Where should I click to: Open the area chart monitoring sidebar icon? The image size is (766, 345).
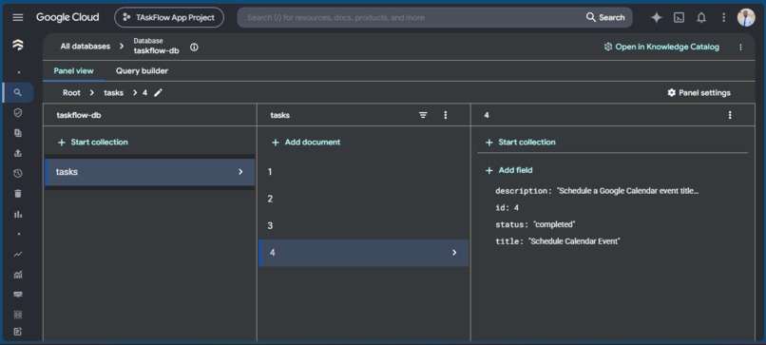point(18,275)
